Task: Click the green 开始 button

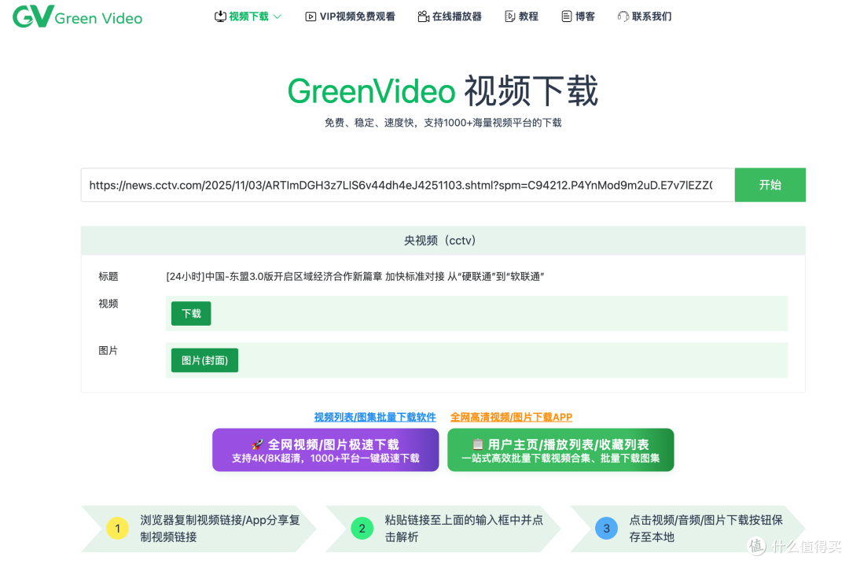Action: click(x=770, y=185)
